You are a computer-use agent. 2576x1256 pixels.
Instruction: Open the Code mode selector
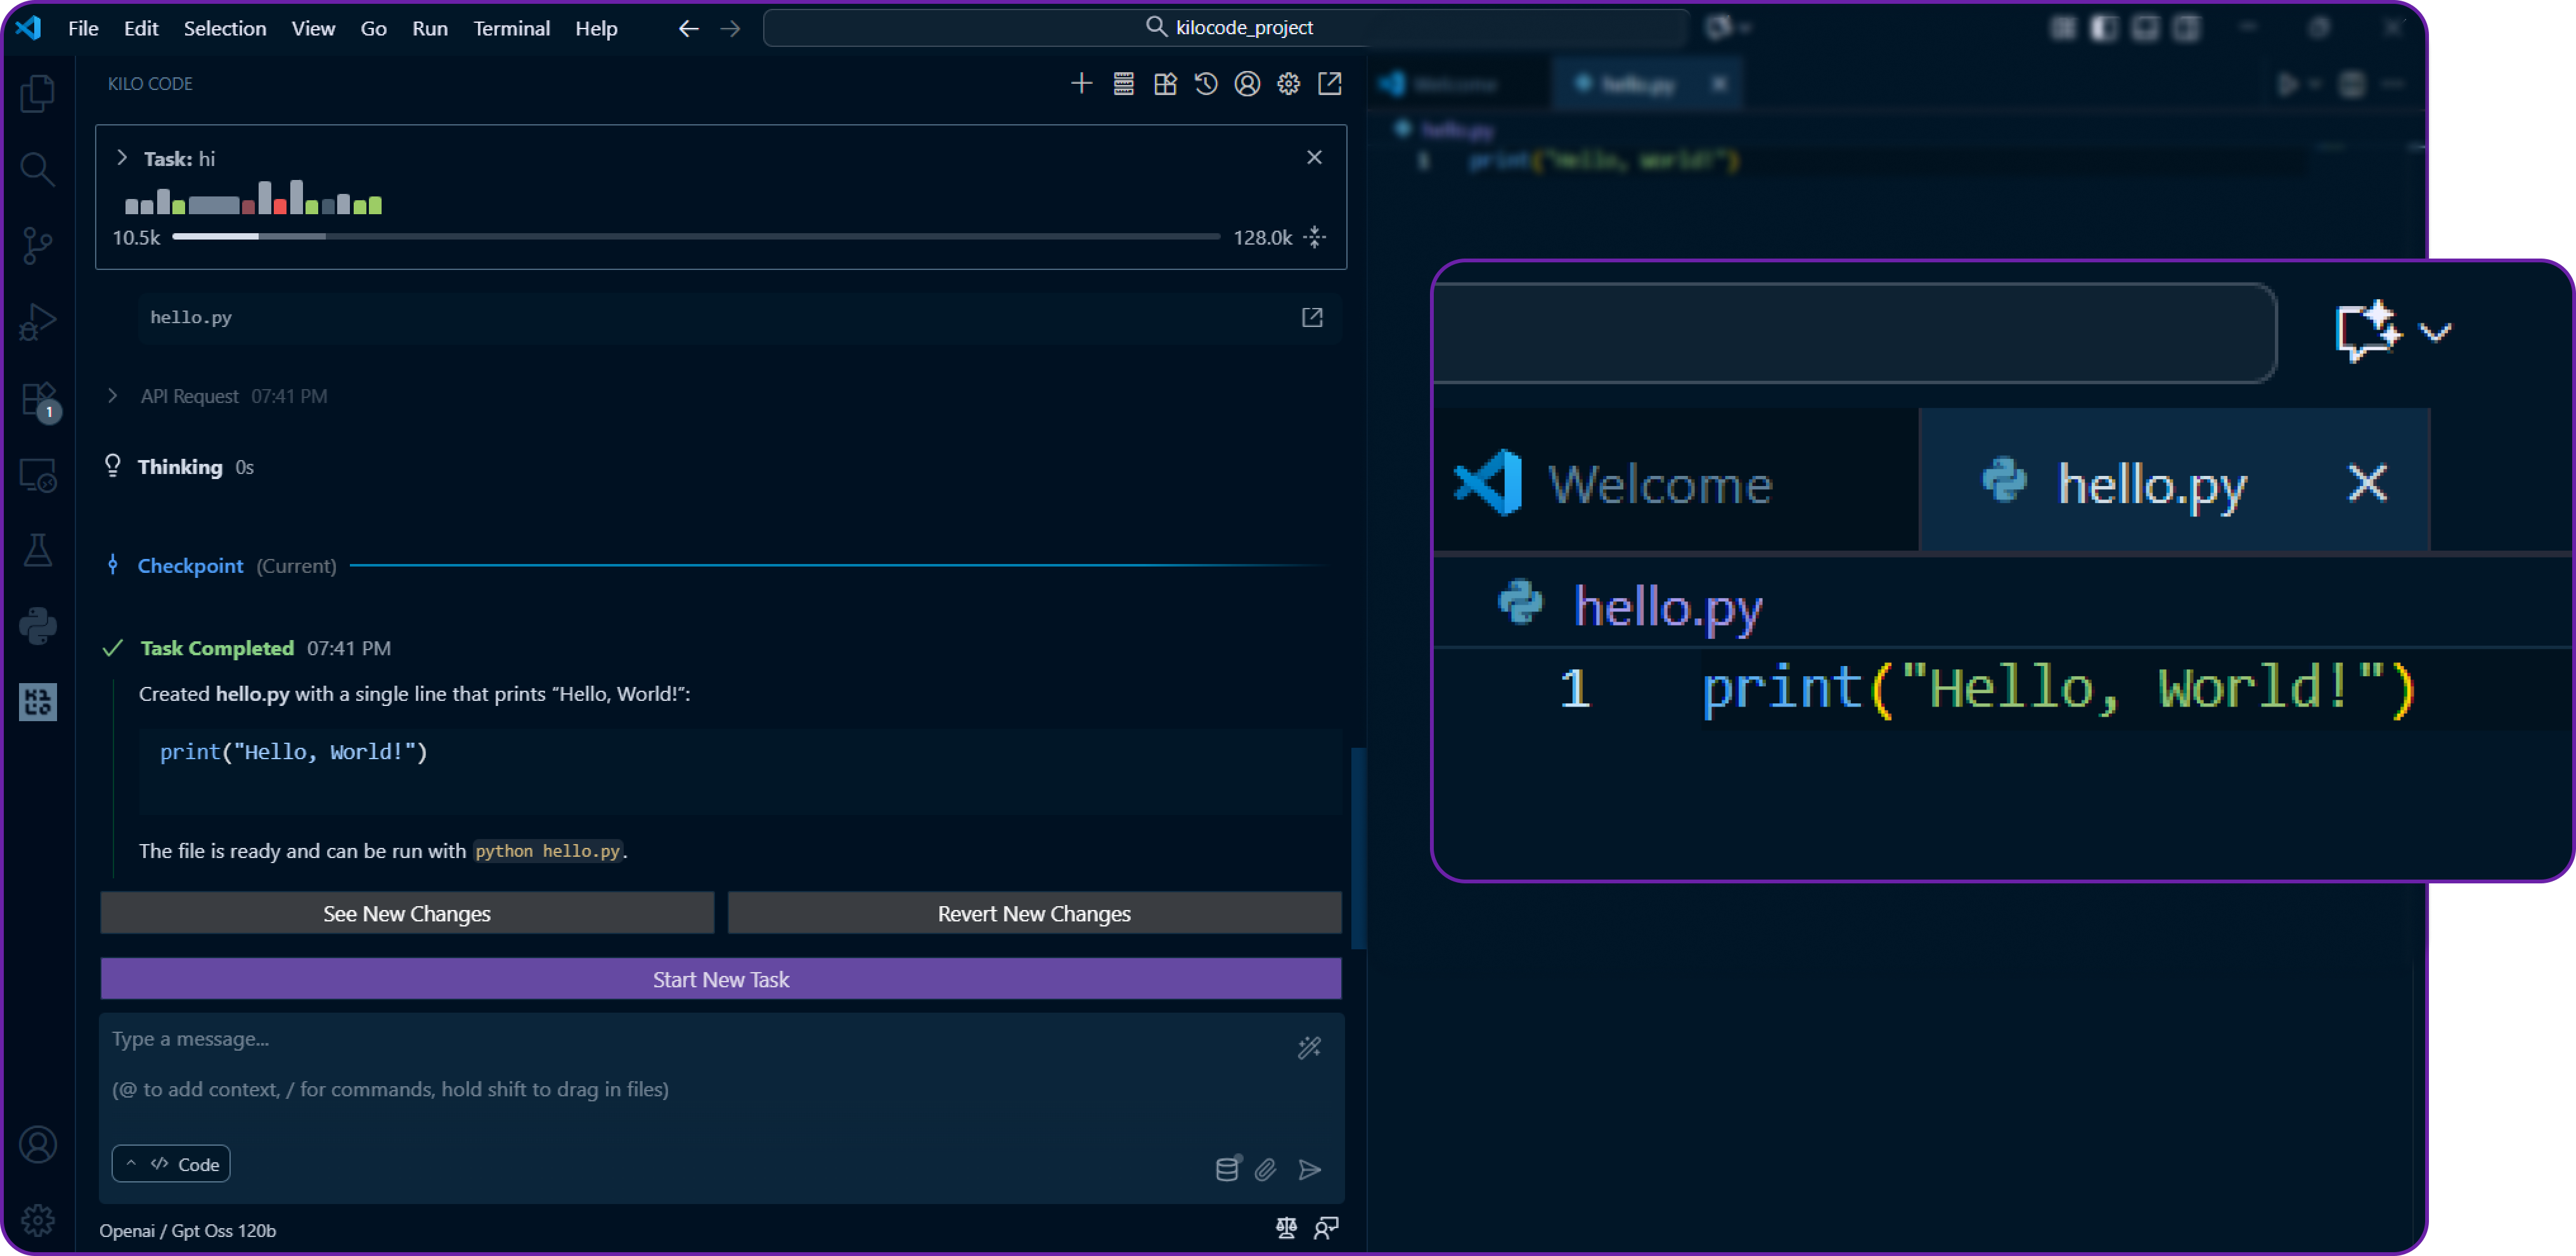click(x=171, y=1163)
